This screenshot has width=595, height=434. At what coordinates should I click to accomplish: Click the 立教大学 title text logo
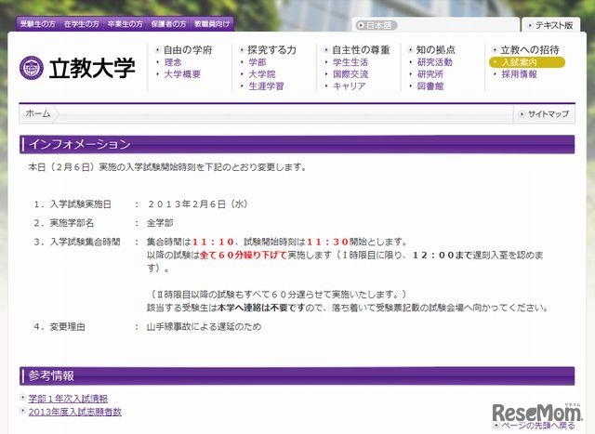point(92,68)
